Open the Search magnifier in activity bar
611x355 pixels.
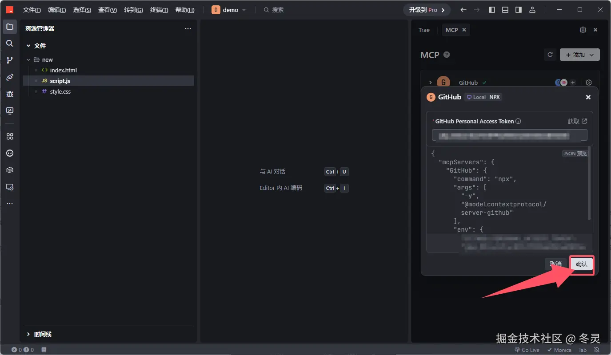[10, 43]
